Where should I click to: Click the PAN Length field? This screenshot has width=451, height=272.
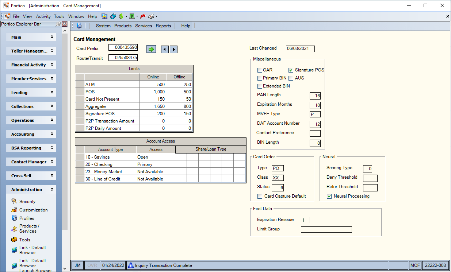315,96
